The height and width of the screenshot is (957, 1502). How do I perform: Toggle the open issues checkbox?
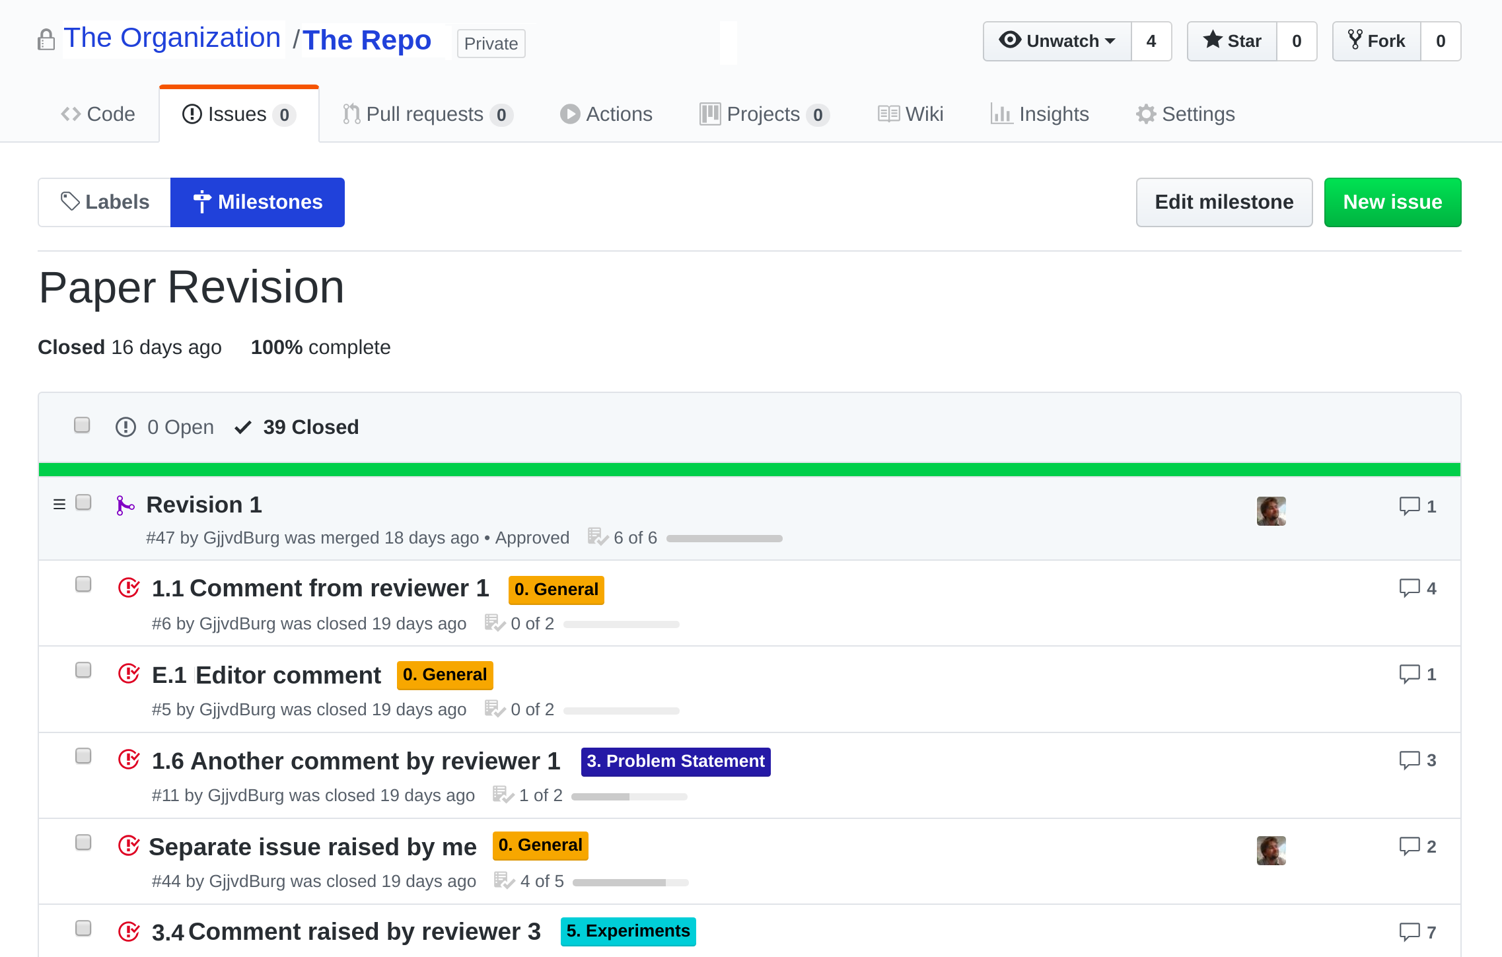tap(82, 426)
